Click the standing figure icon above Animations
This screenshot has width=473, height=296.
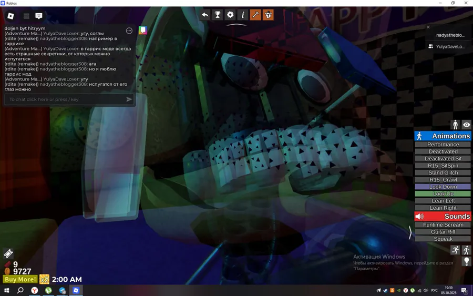point(455,125)
